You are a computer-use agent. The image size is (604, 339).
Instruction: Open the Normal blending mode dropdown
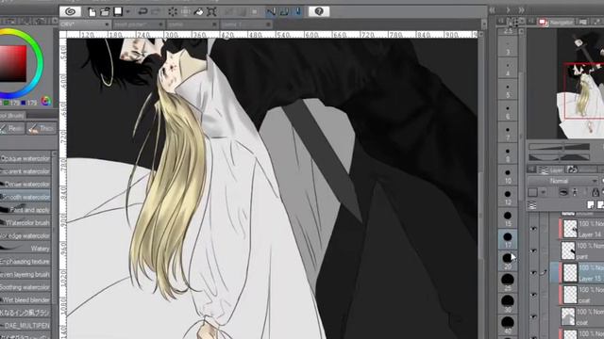tap(562, 181)
